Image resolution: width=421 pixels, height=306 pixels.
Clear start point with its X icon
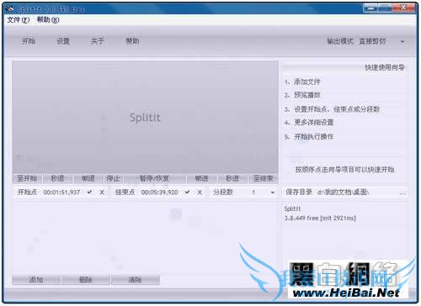[x=102, y=193]
